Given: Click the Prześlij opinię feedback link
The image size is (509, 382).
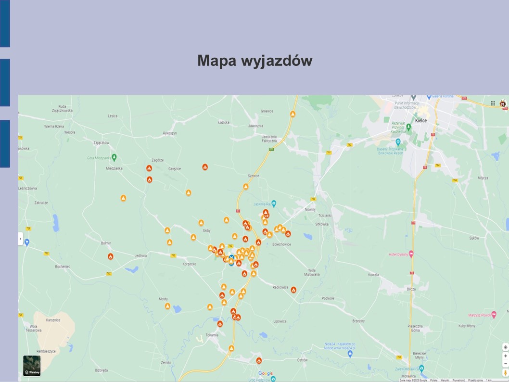Looking at the screenshot, I should tap(475, 380).
